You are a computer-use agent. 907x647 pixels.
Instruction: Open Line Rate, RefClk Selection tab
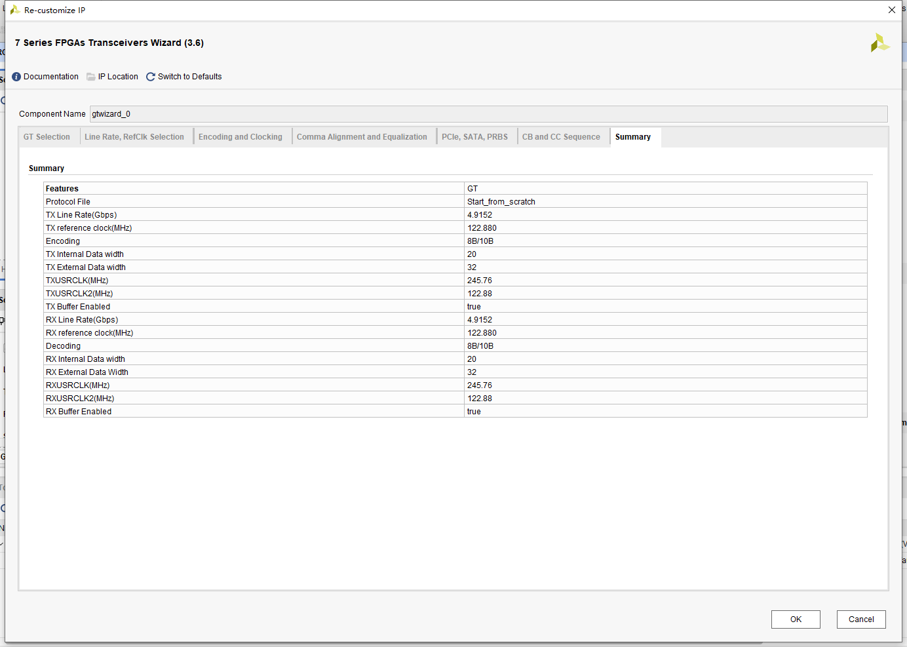pos(134,137)
